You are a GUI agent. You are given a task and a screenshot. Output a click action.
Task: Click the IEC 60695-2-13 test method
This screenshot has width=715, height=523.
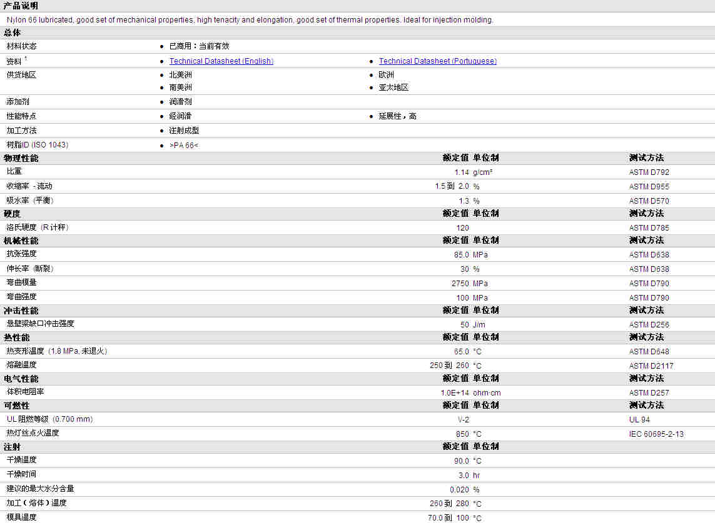click(657, 434)
